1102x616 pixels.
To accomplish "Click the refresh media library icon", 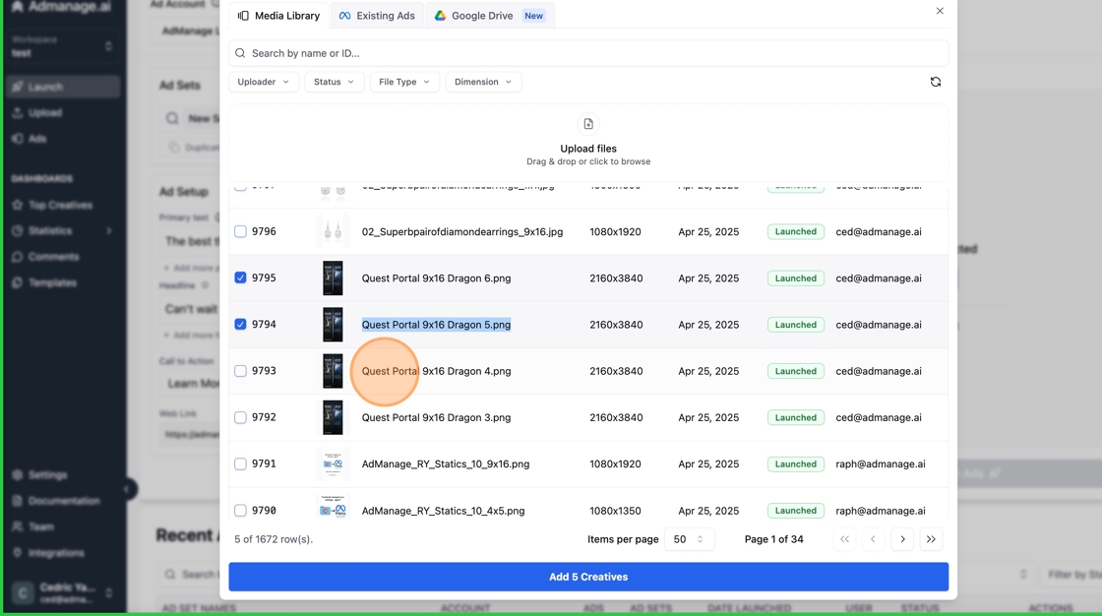I will (936, 82).
